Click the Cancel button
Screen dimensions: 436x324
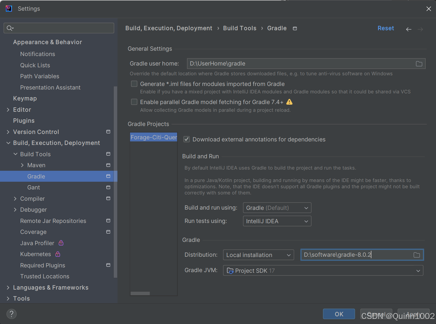coord(376,314)
